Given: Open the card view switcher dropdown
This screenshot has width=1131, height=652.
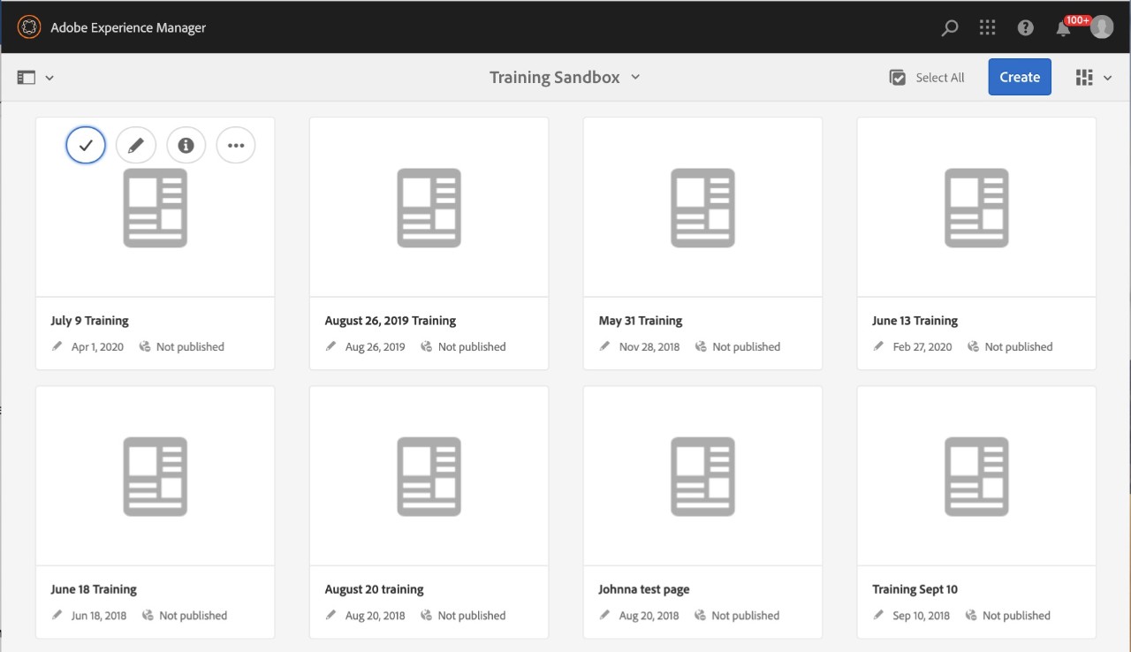Looking at the screenshot, I should pyautogui.click(x=1093, y=78).
